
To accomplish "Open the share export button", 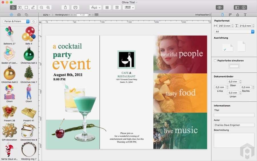I will click(65, 7).
